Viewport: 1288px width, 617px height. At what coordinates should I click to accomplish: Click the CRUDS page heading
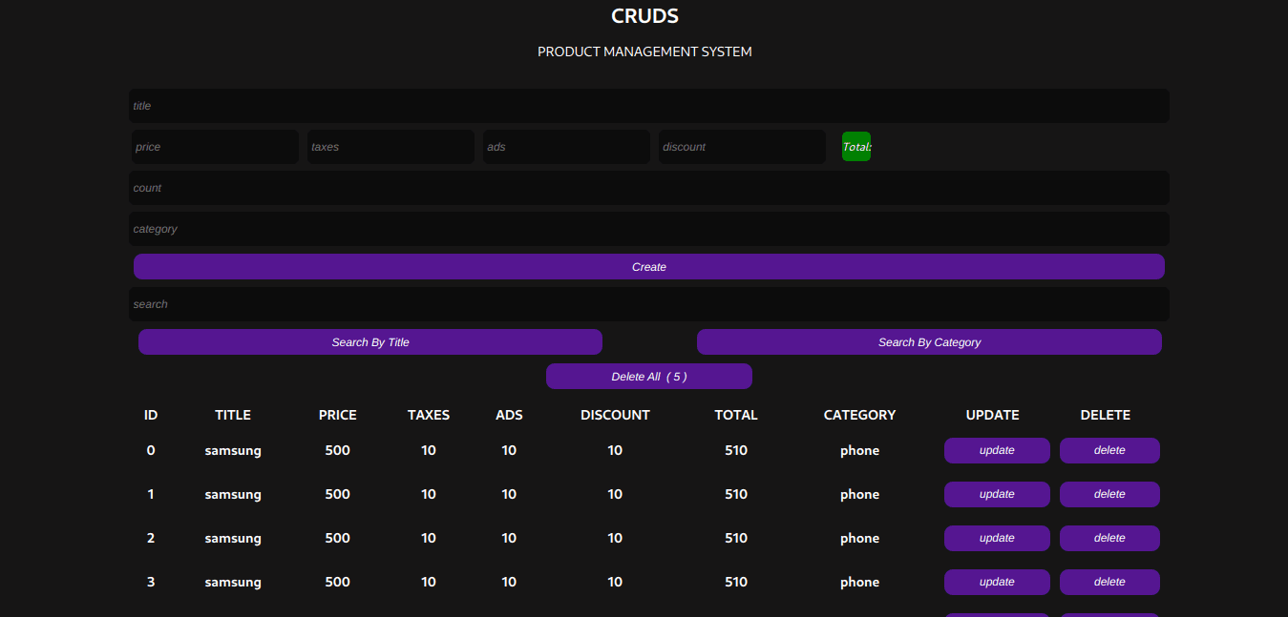[x=644, y=16]
